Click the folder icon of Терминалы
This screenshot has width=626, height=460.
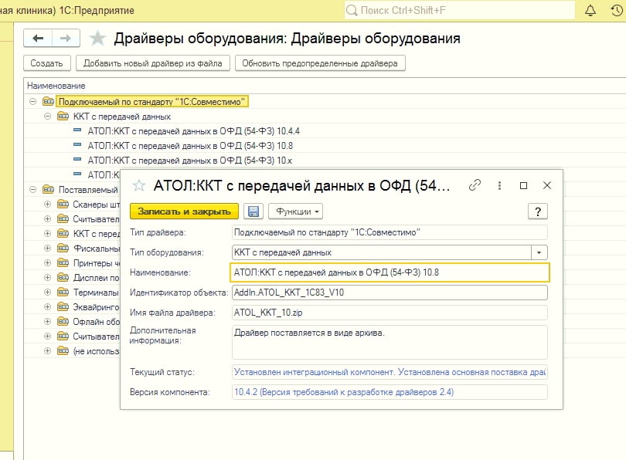63,293
